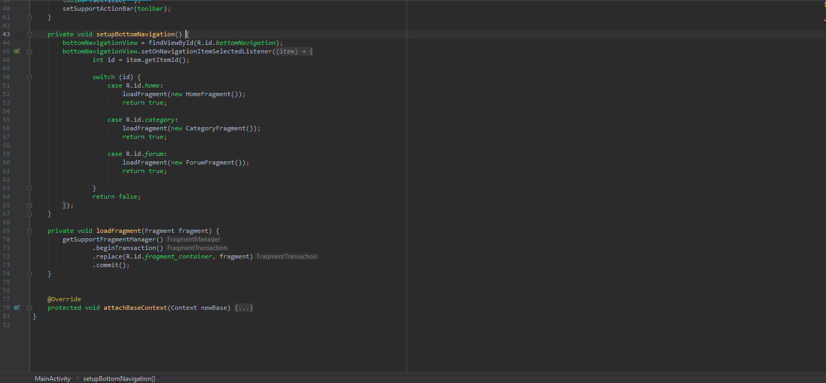Click the yellow inspection status indicator at top right

tap(824, 4)
